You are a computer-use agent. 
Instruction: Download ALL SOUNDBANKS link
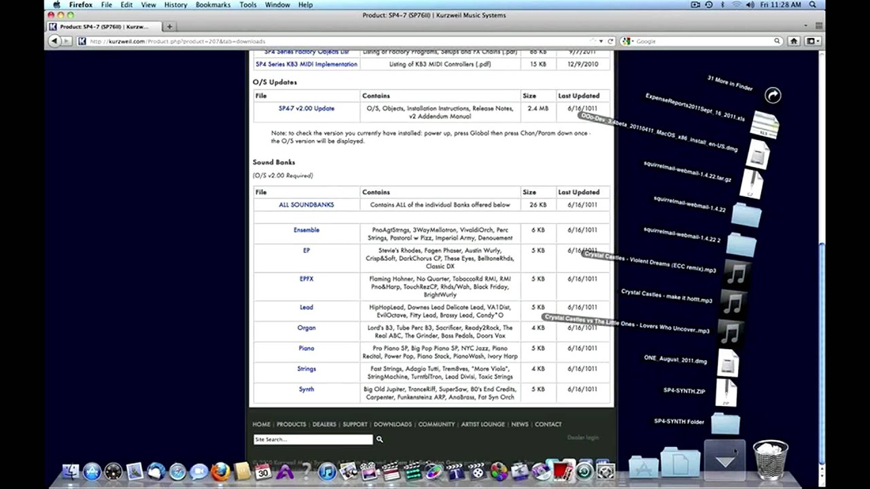[x=307, y=204]
